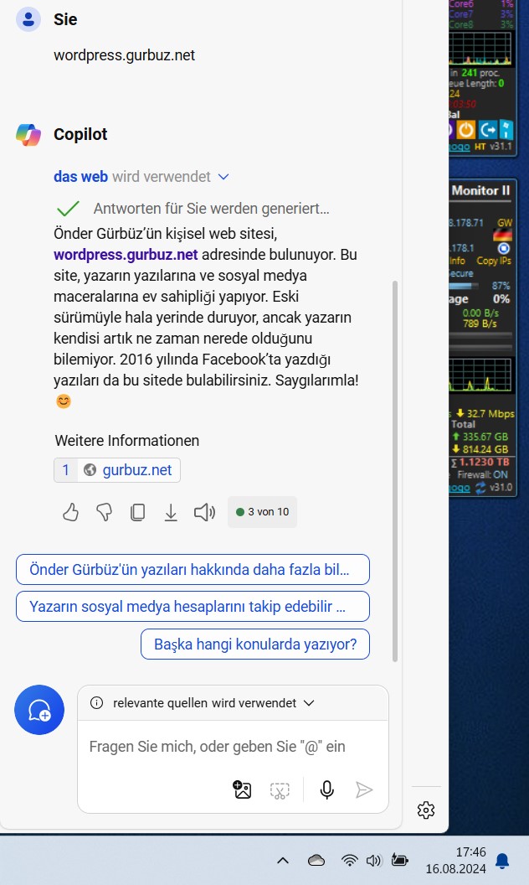Open Wi-Fi network icon in the taskbar
529x885 pixels.
click(x=350, y=860)
